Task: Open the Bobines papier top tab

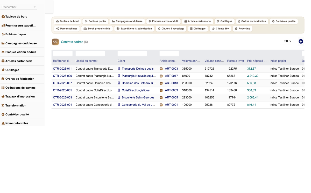Action: (95, 21)
